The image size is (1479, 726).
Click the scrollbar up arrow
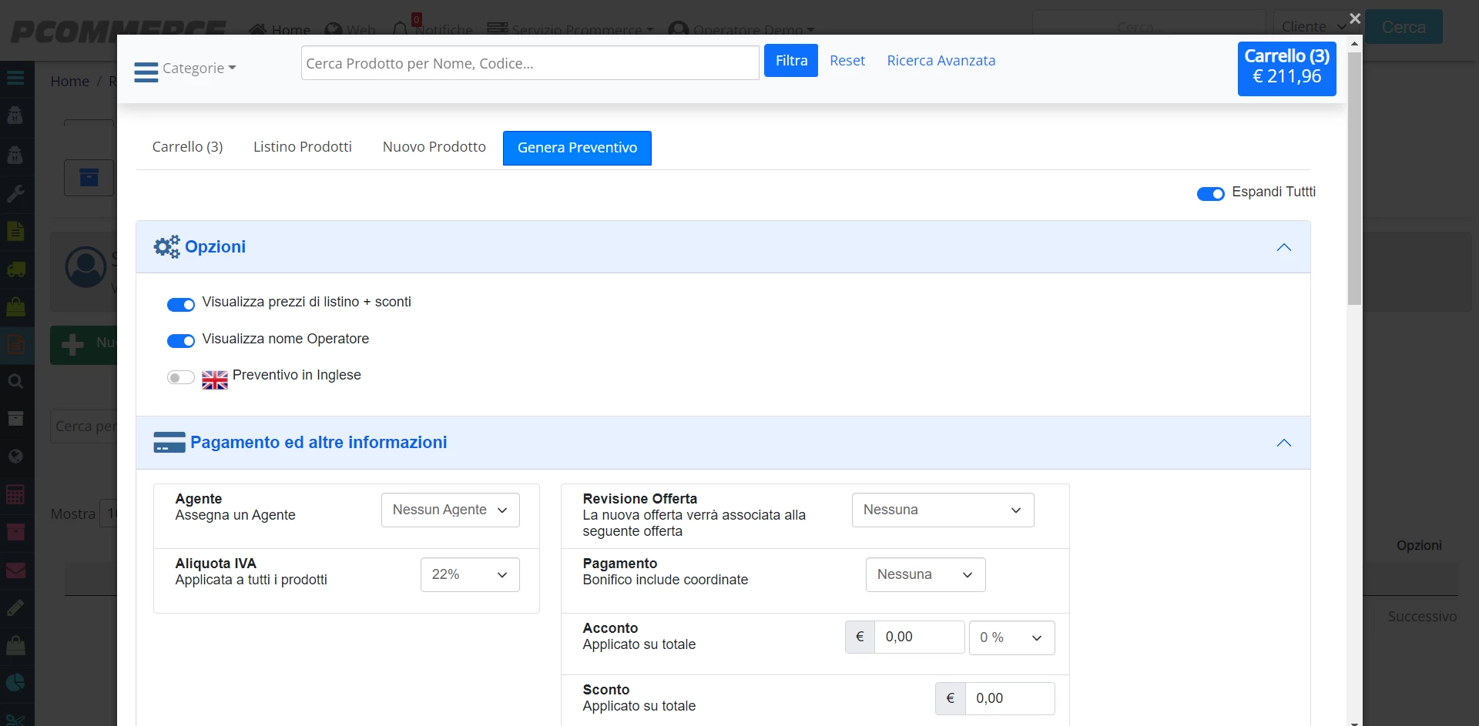(x=1354, y=44)
